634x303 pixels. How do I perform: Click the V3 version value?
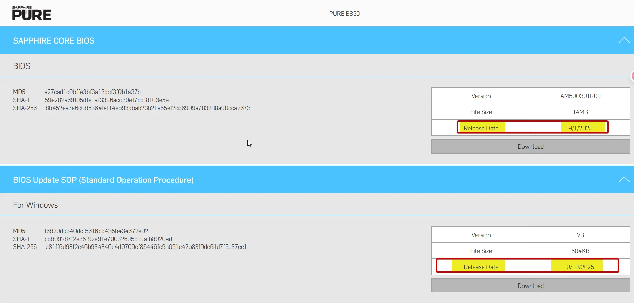(x=580, y=235)
